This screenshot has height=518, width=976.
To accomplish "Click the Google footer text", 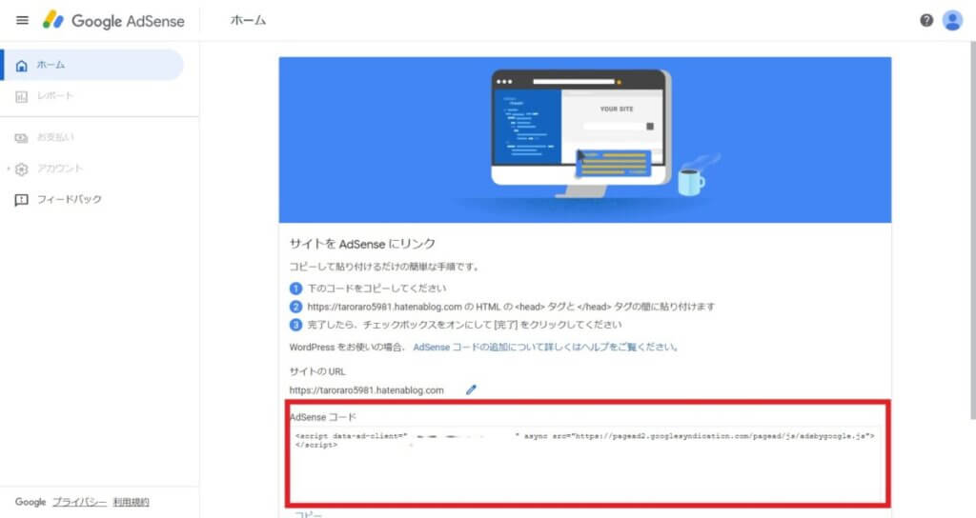I will tap(30, 502).
